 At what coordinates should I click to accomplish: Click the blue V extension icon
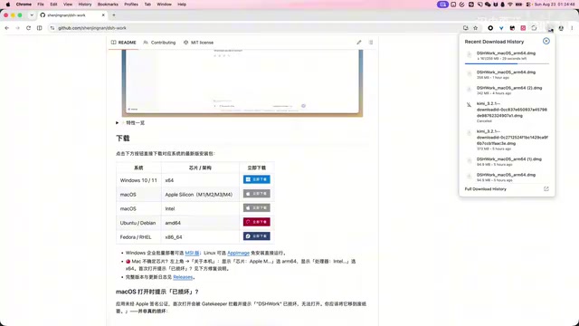pyautogui.click(x=501, y=28)
